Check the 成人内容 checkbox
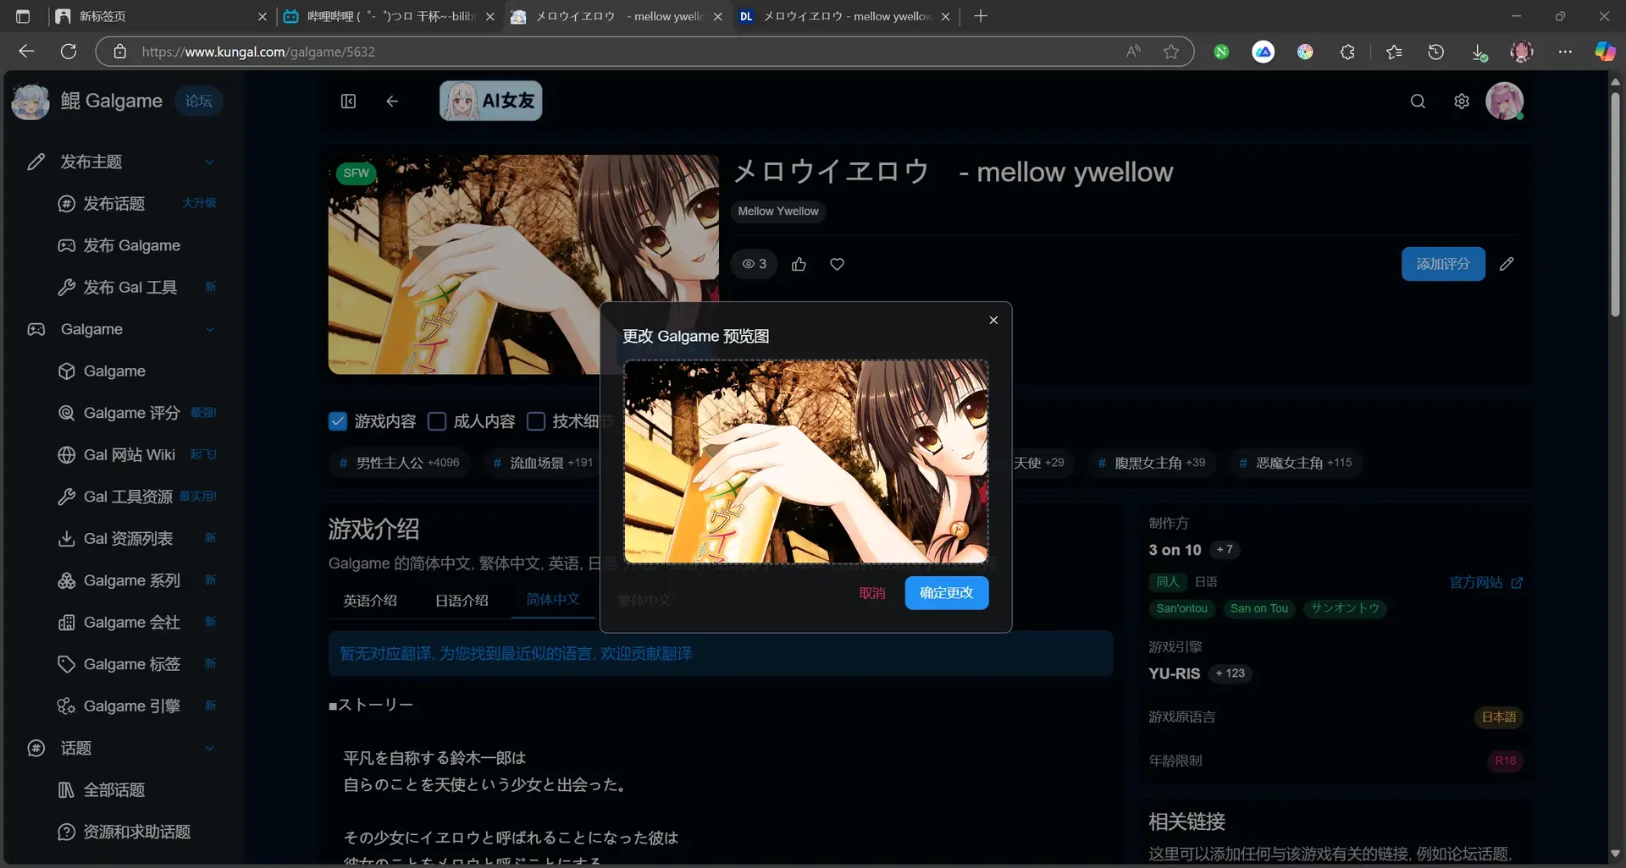 437,421
